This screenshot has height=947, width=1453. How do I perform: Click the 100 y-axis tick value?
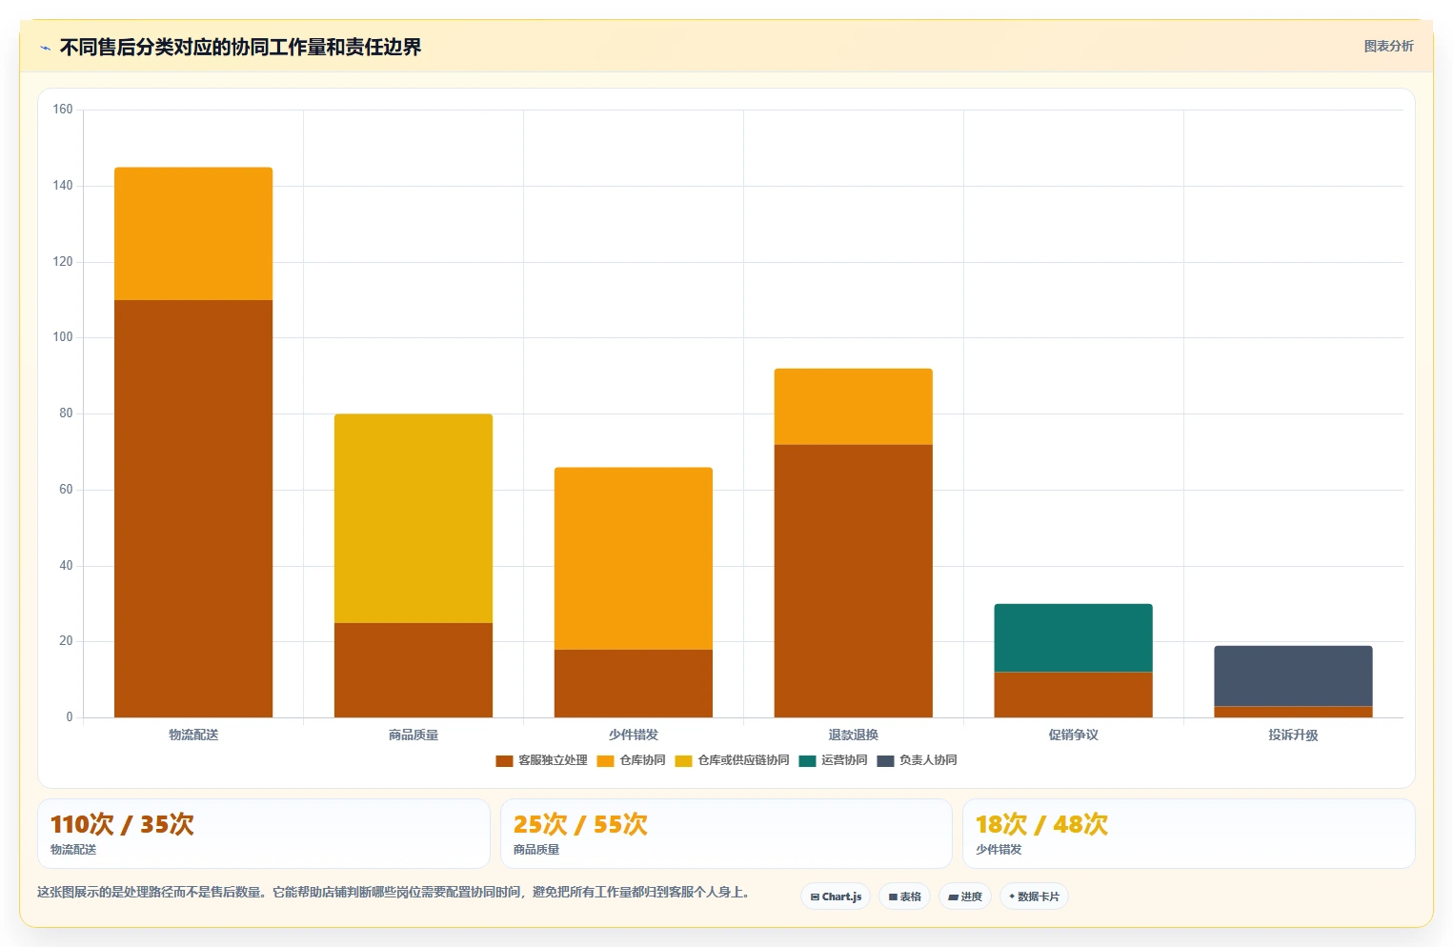pyautogui.click(x=63, y=337)
